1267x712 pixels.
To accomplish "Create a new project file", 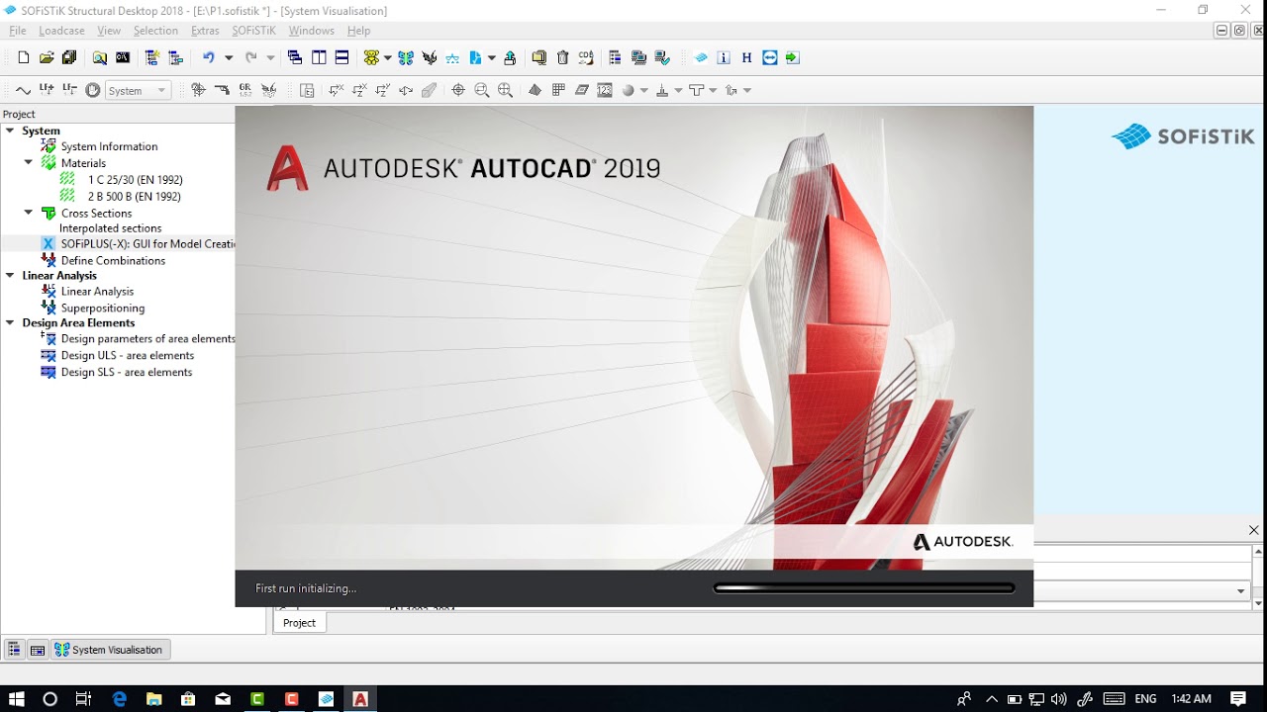I will click(x=23, y=57).
